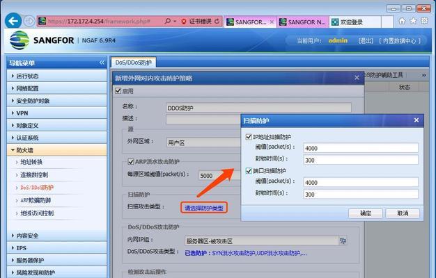
Task: Open 地址转换 submenu item
Action: [x=31, y=162]
